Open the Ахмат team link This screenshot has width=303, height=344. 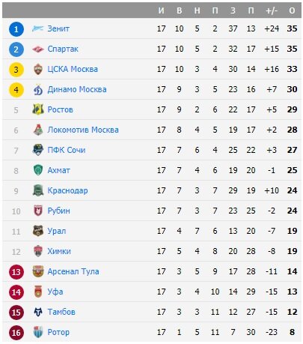point(58,170)
